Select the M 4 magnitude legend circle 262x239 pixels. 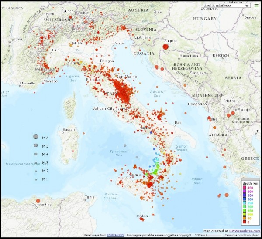tap(36, 154)
